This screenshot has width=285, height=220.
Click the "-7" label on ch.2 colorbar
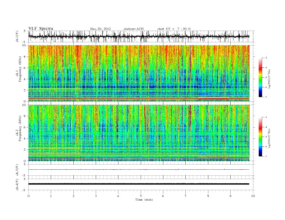(x=266, y=156)
